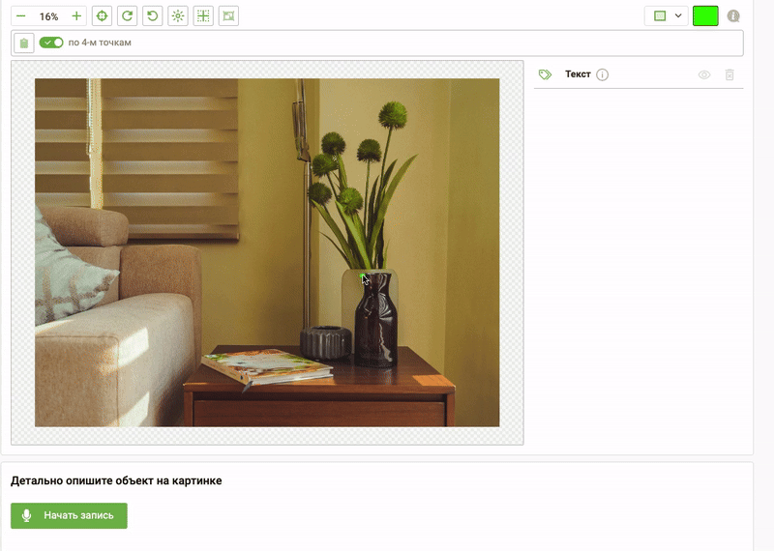The width and height of the screenshot is (774, 551).
Task: Click the 16% zoom level value
Action: (49, 16)
